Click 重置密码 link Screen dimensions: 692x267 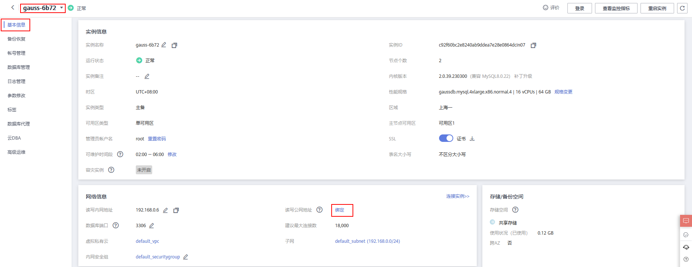tap(157, 139)
